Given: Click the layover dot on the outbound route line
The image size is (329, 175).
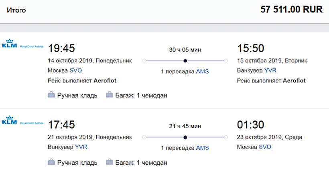Looking at the screenshot, I should (x=185, y=61).
